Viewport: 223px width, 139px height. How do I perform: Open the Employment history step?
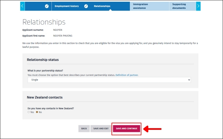(67, 6)
